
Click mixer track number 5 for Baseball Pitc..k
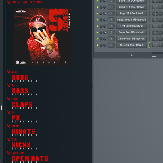pos(111,20)
